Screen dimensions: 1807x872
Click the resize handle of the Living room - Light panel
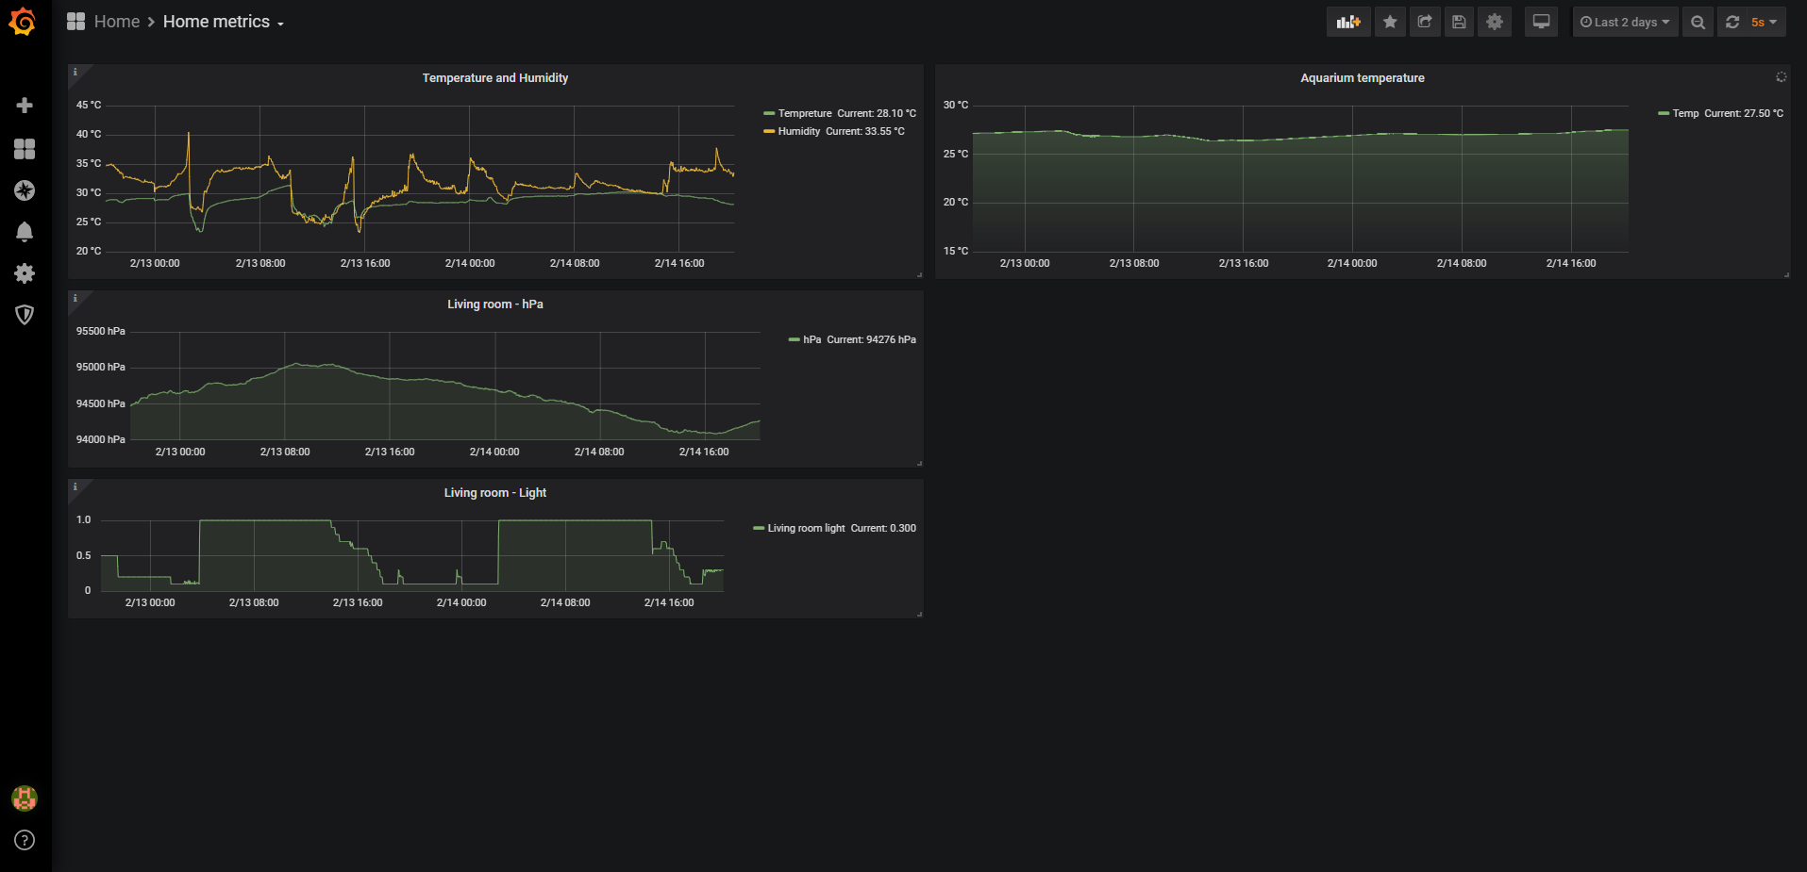(x=919, y=614)
